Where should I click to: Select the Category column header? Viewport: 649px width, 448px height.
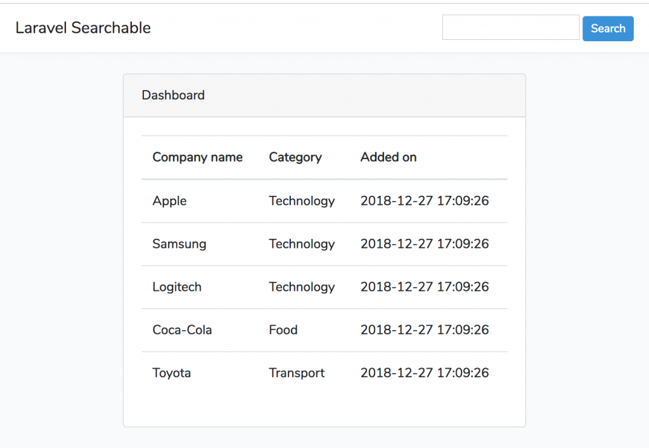(295, 157)
